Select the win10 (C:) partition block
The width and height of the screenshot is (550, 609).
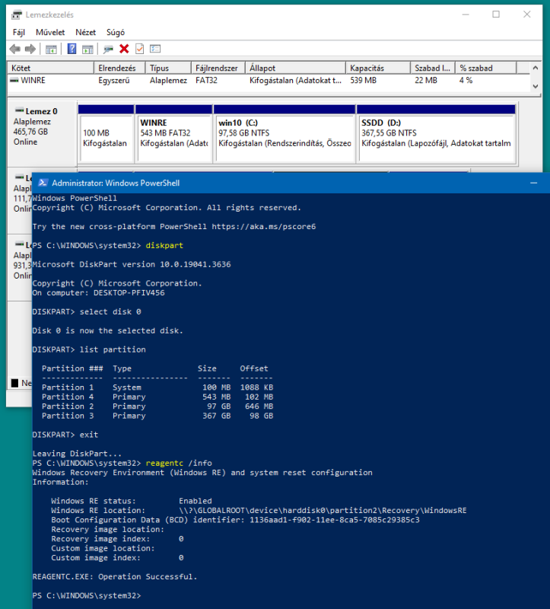click(x=285, y=134)
